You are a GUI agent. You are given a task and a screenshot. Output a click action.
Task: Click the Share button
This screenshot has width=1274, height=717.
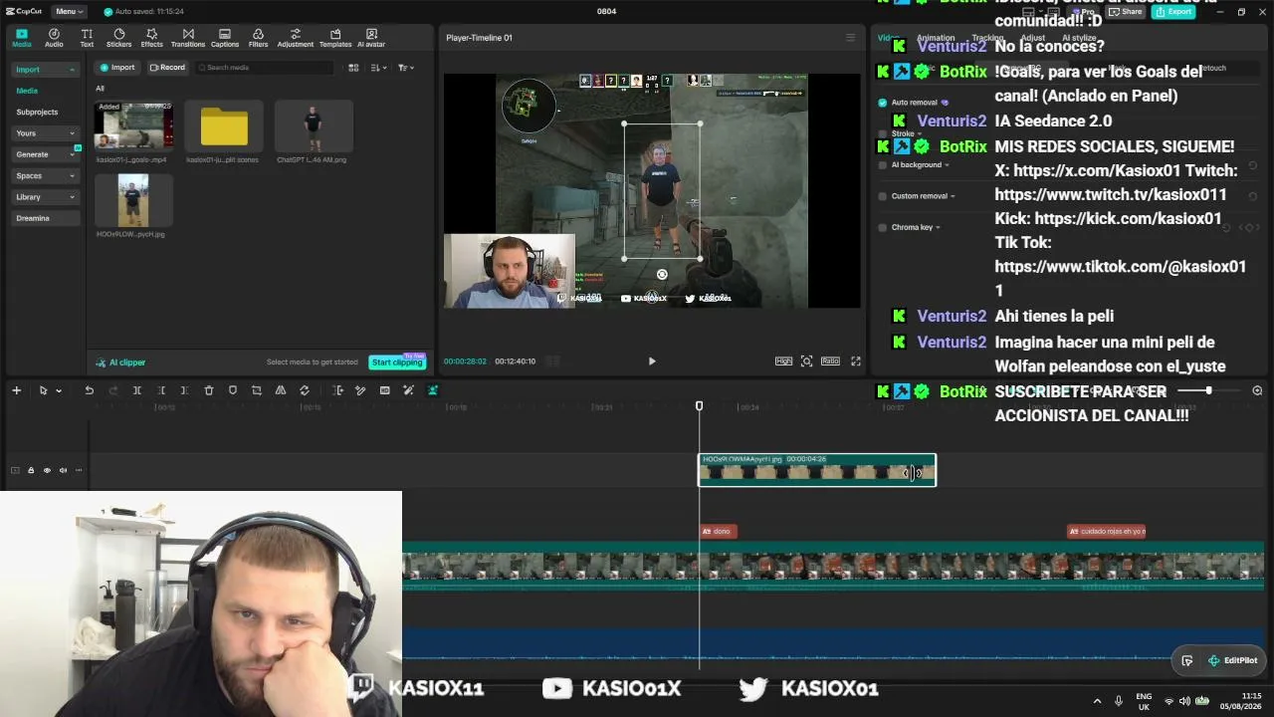click(1126, 12)
